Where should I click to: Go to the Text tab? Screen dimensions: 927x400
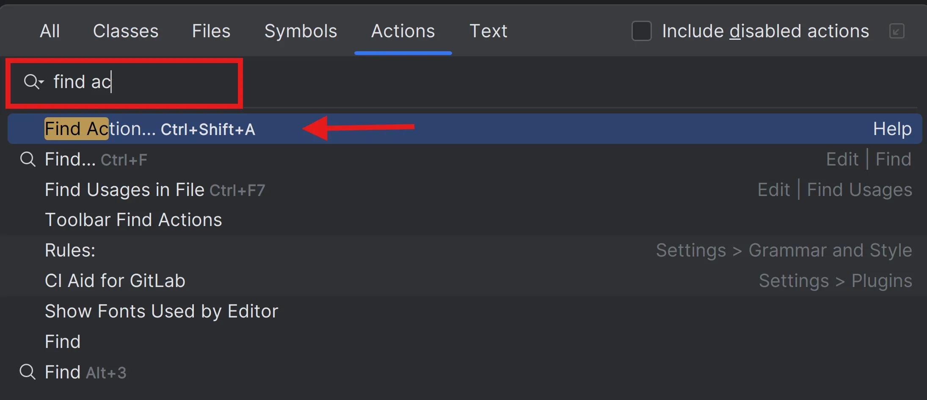[x=488, y=31]
